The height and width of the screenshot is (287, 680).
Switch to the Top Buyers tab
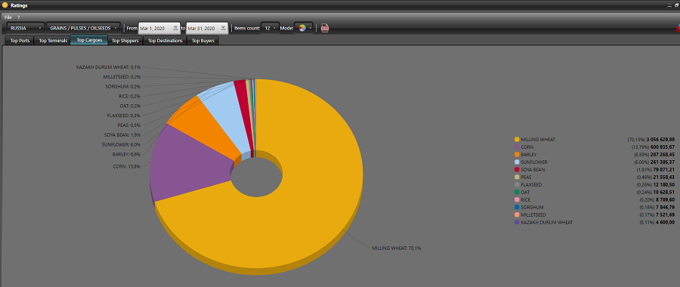coord(203,41)
